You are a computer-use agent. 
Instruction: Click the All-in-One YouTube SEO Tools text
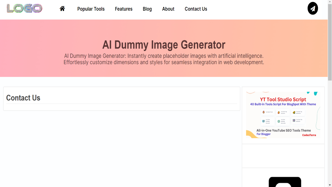click(283, 130)
